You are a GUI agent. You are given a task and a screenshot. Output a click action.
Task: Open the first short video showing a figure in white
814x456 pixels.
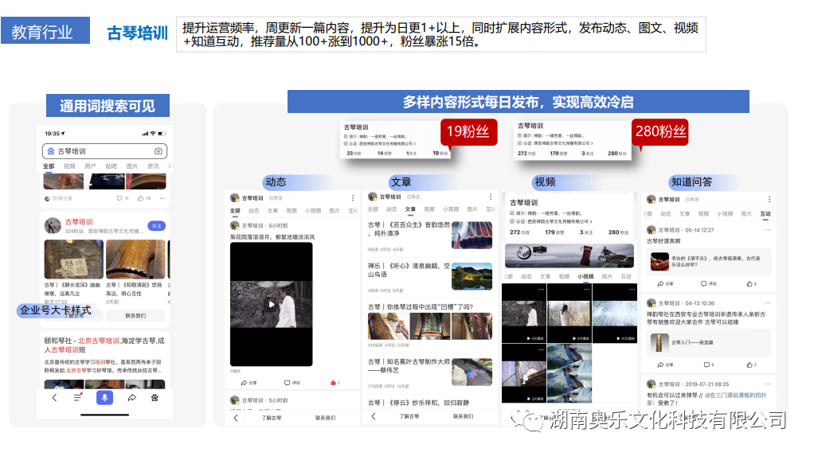point(524,314)
